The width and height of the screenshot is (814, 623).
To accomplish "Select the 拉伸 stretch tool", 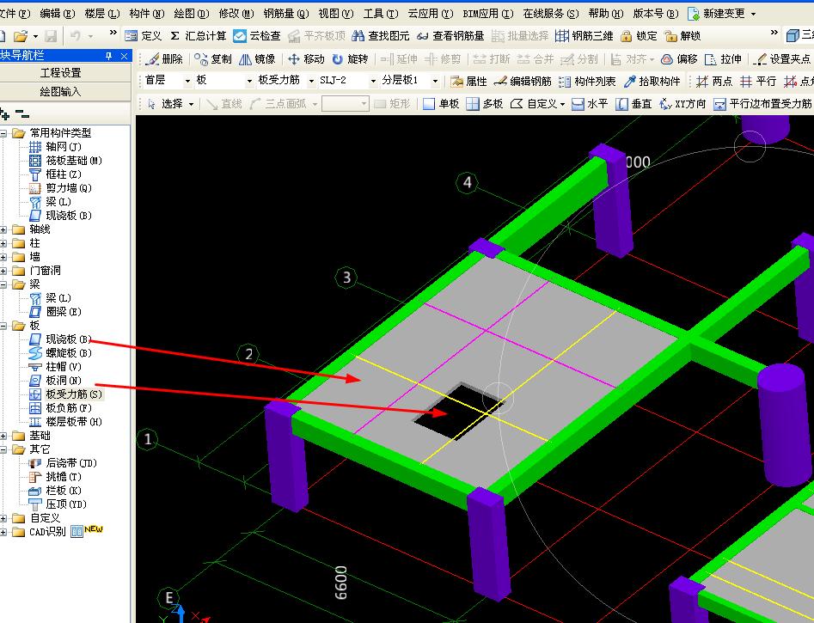I will [723, 59].
